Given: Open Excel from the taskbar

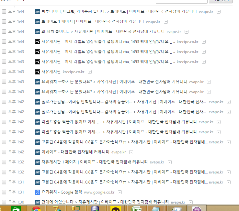Looking at the screenshot, I should (x=136, y=208).
